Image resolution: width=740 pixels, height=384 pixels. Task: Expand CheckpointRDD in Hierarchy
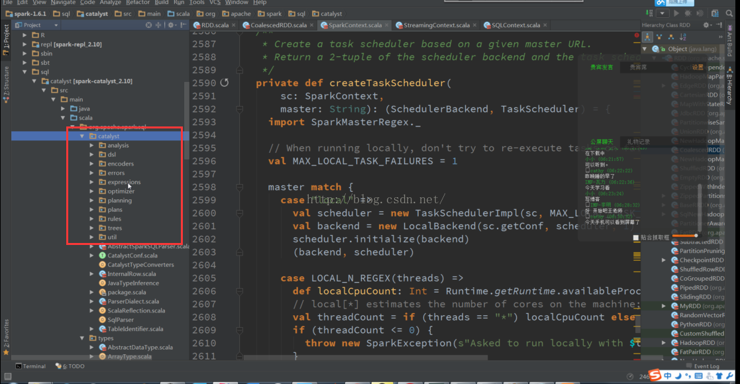[664, 260]
